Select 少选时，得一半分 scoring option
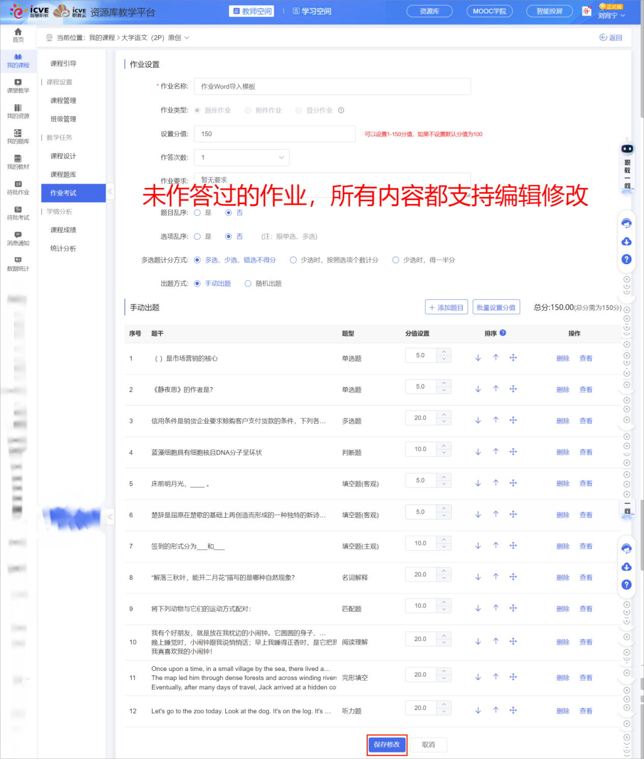The image size is (644, 759). point(396,260)
